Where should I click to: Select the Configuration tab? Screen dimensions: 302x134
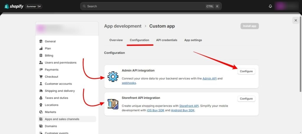tap(139, 40)
